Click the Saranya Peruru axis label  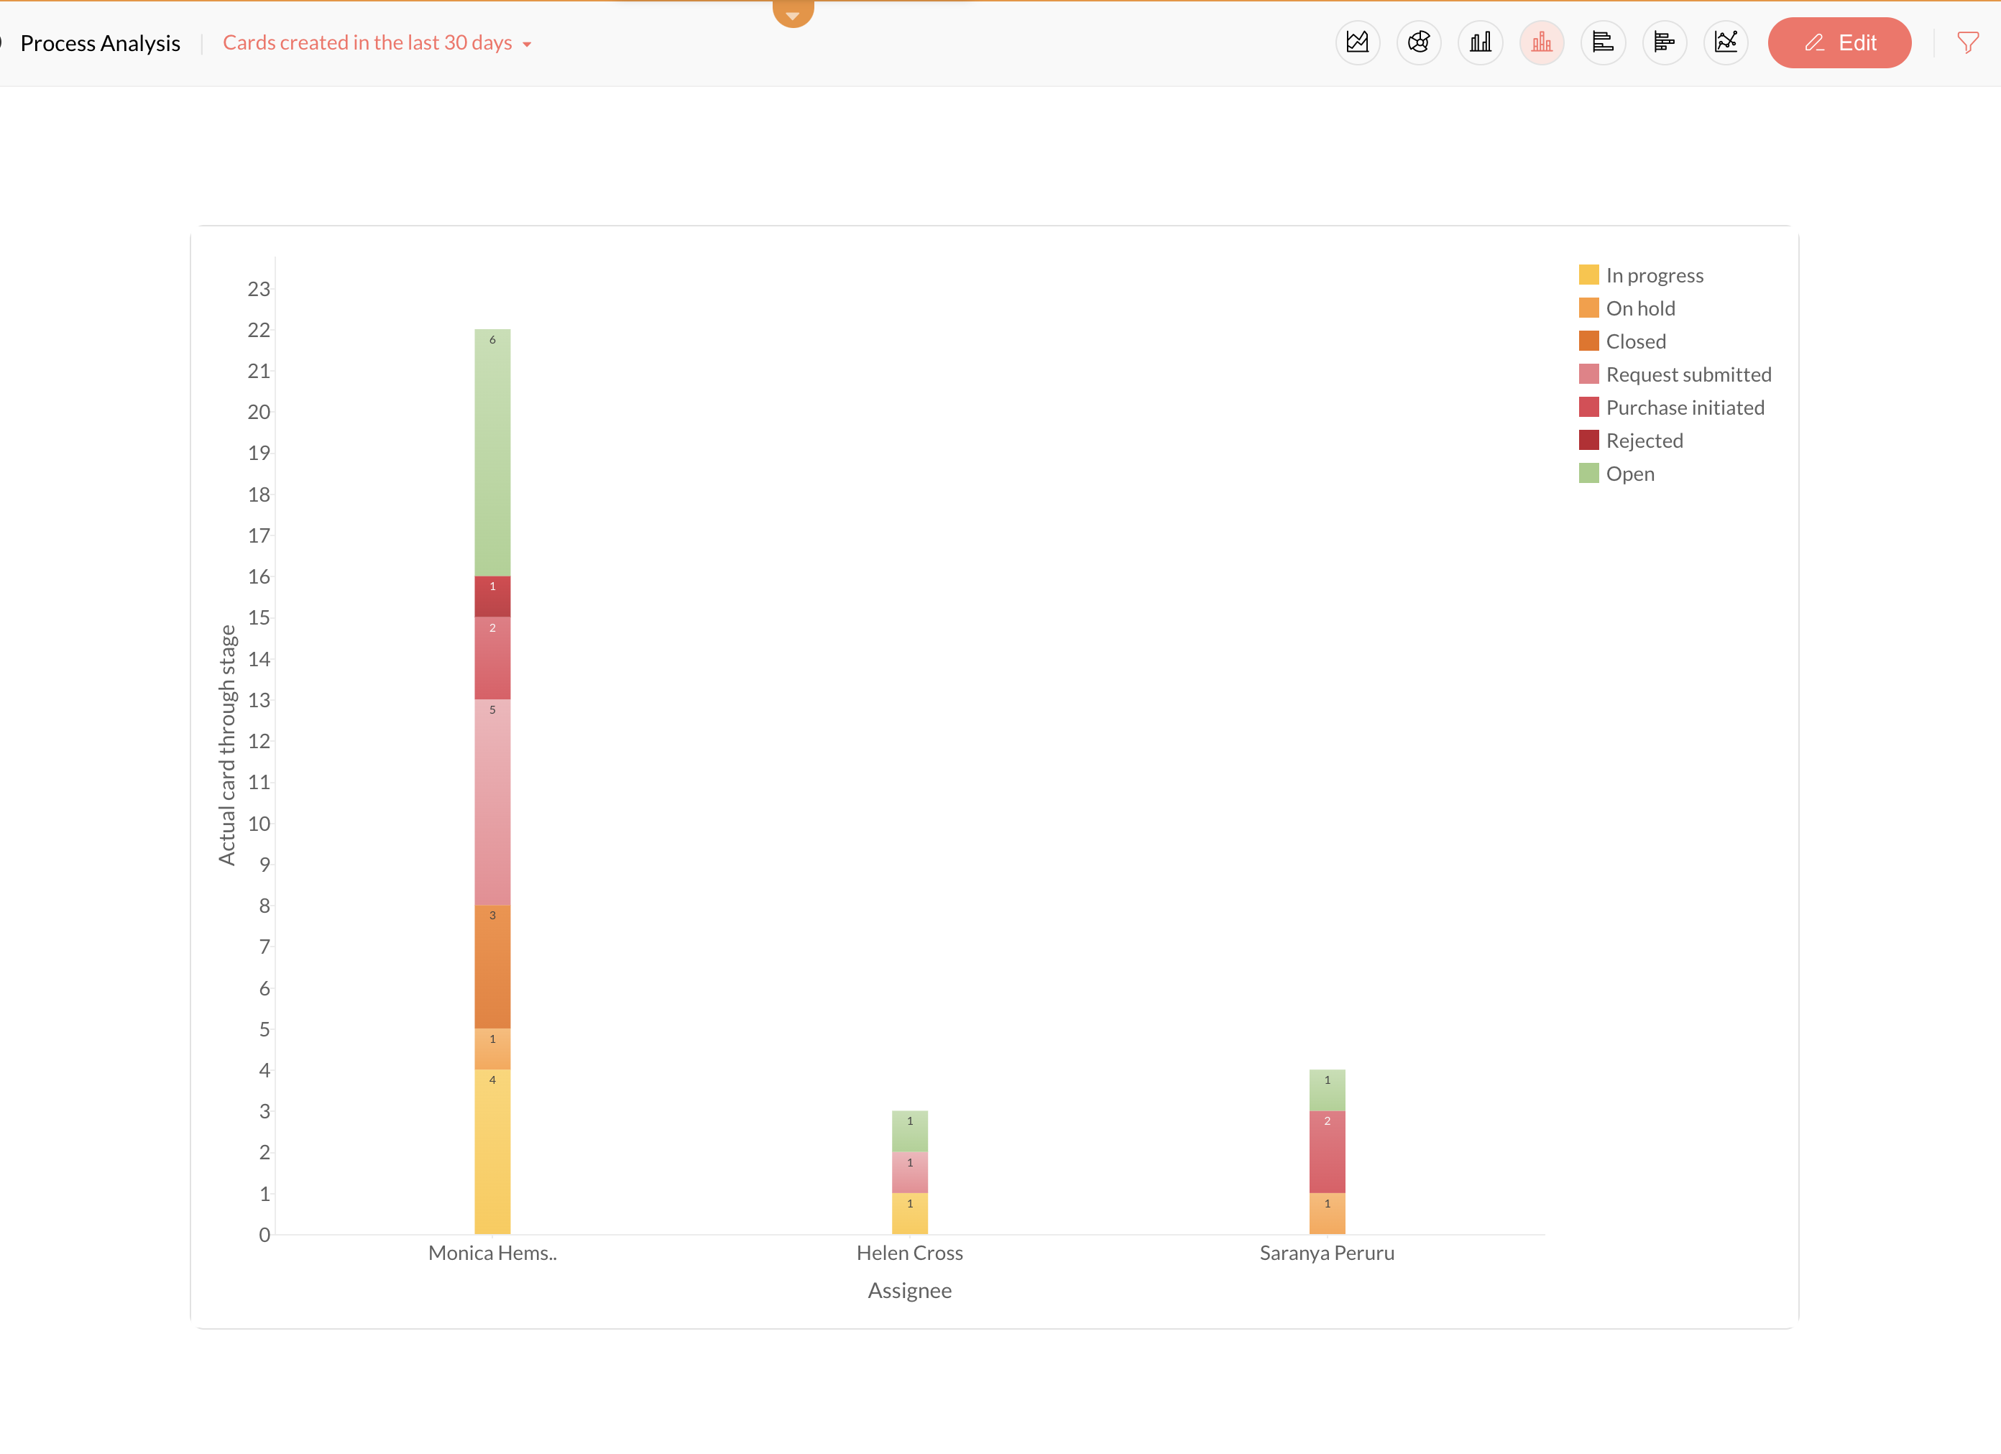pyautogui.click(x=1327, y=1253)
